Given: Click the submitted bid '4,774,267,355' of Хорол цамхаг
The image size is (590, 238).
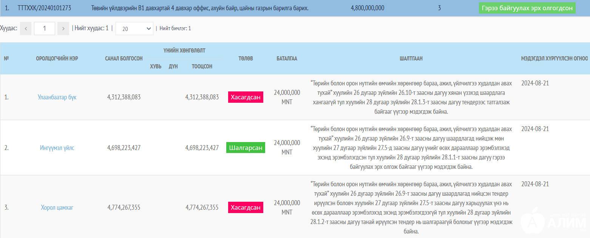Looking at the screenshot, I should coord(124,207).
